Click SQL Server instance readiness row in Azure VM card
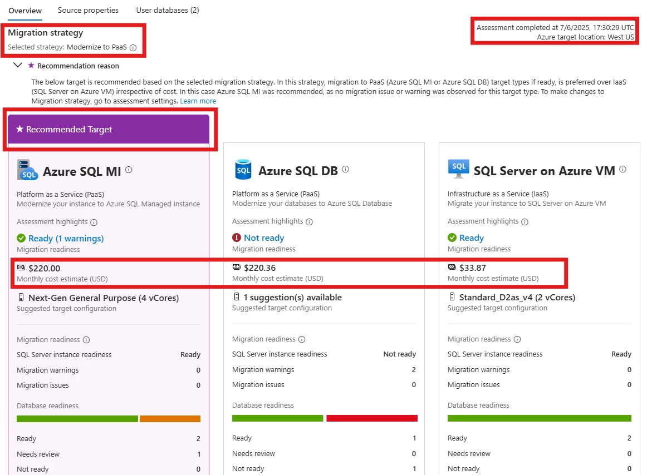Screen dimensions: 647x475 coord(540,354)
